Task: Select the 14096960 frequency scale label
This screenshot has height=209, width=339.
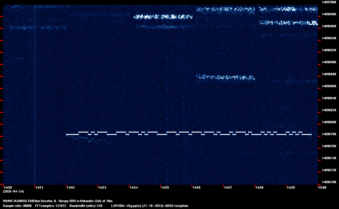Action: (x=329, y=26)
